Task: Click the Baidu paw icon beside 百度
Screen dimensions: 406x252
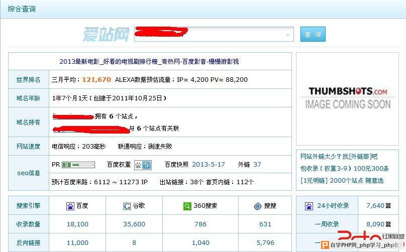Action: [x=70, y=206]
